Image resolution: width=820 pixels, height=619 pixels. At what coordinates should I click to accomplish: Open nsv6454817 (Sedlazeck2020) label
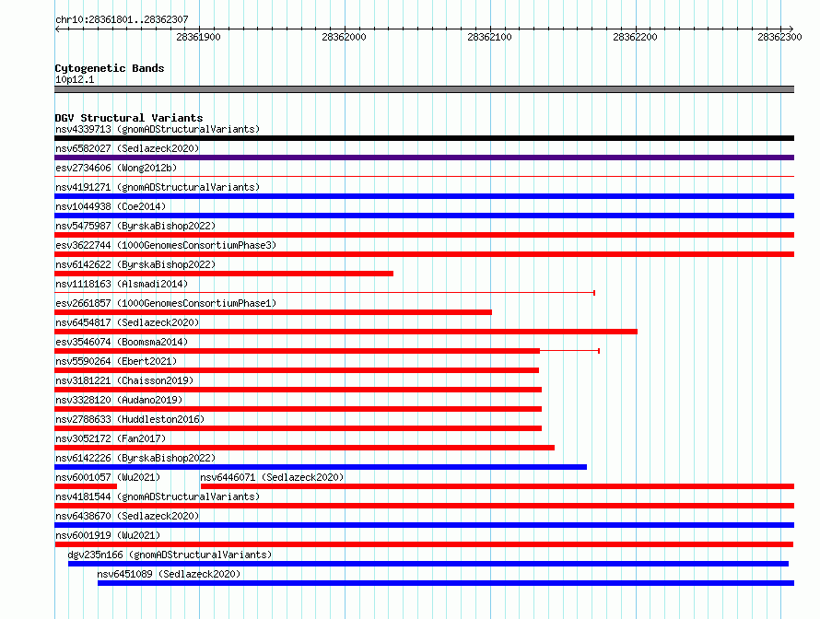pos(127,322)
